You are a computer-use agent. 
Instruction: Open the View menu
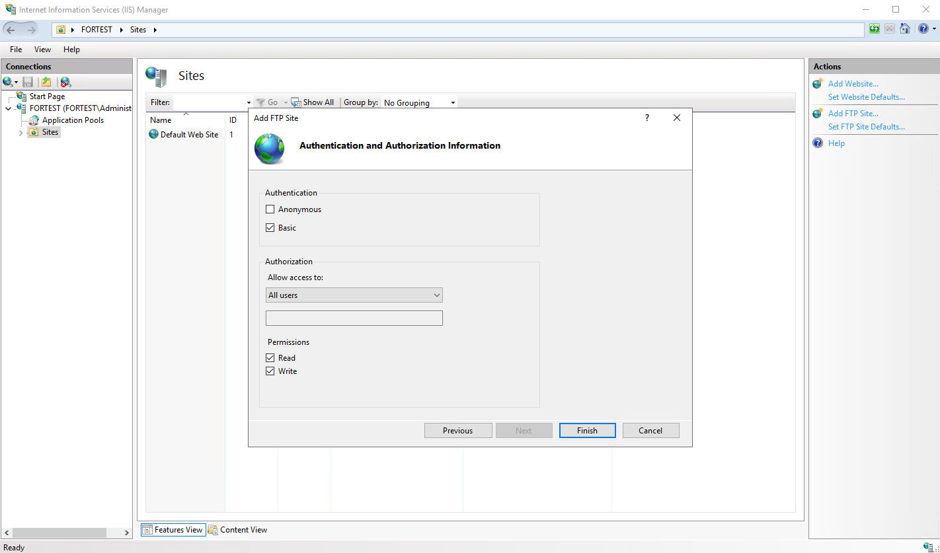tap(42, 50)
